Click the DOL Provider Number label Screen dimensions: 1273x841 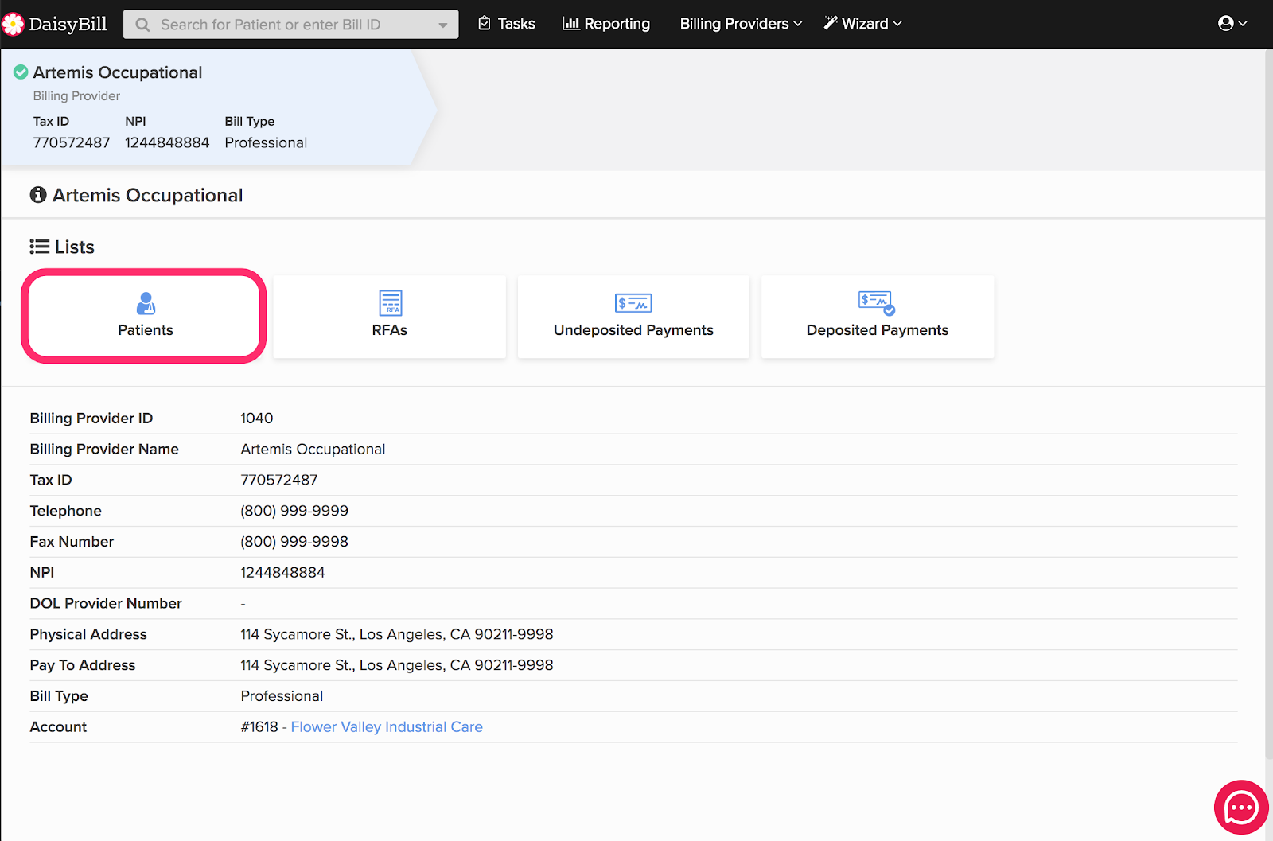click(x=106, y=603)
